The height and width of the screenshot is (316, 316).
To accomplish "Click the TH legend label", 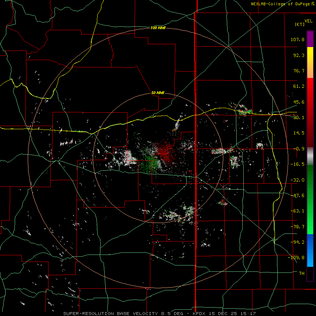I will pos(302,274).
